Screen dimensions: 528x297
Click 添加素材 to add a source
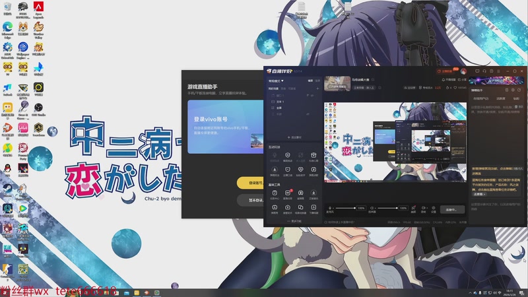pyautogui.click(x=294, y=137)
